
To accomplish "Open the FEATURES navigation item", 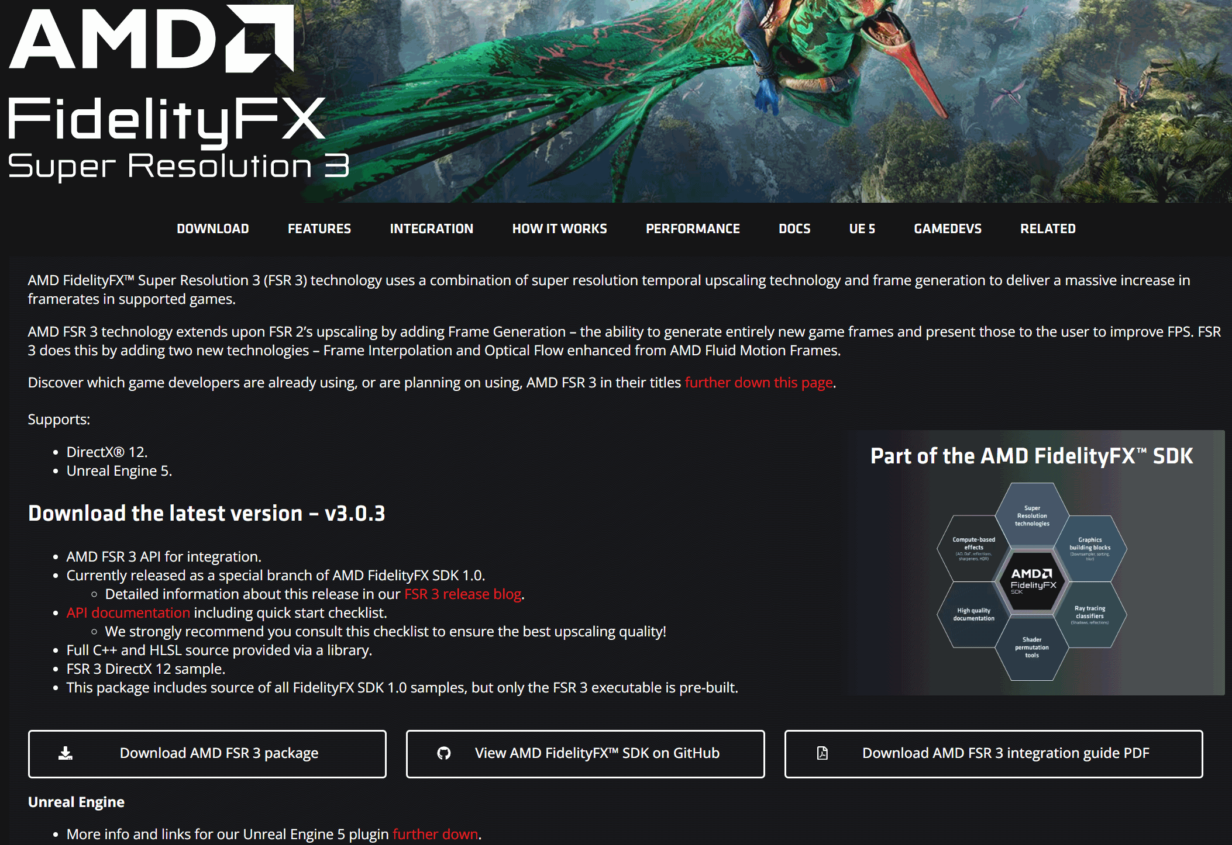I will tap(319, 228).
